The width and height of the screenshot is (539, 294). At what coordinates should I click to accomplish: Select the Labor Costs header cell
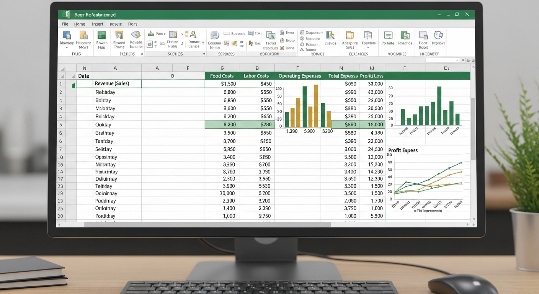coord(256,76)
